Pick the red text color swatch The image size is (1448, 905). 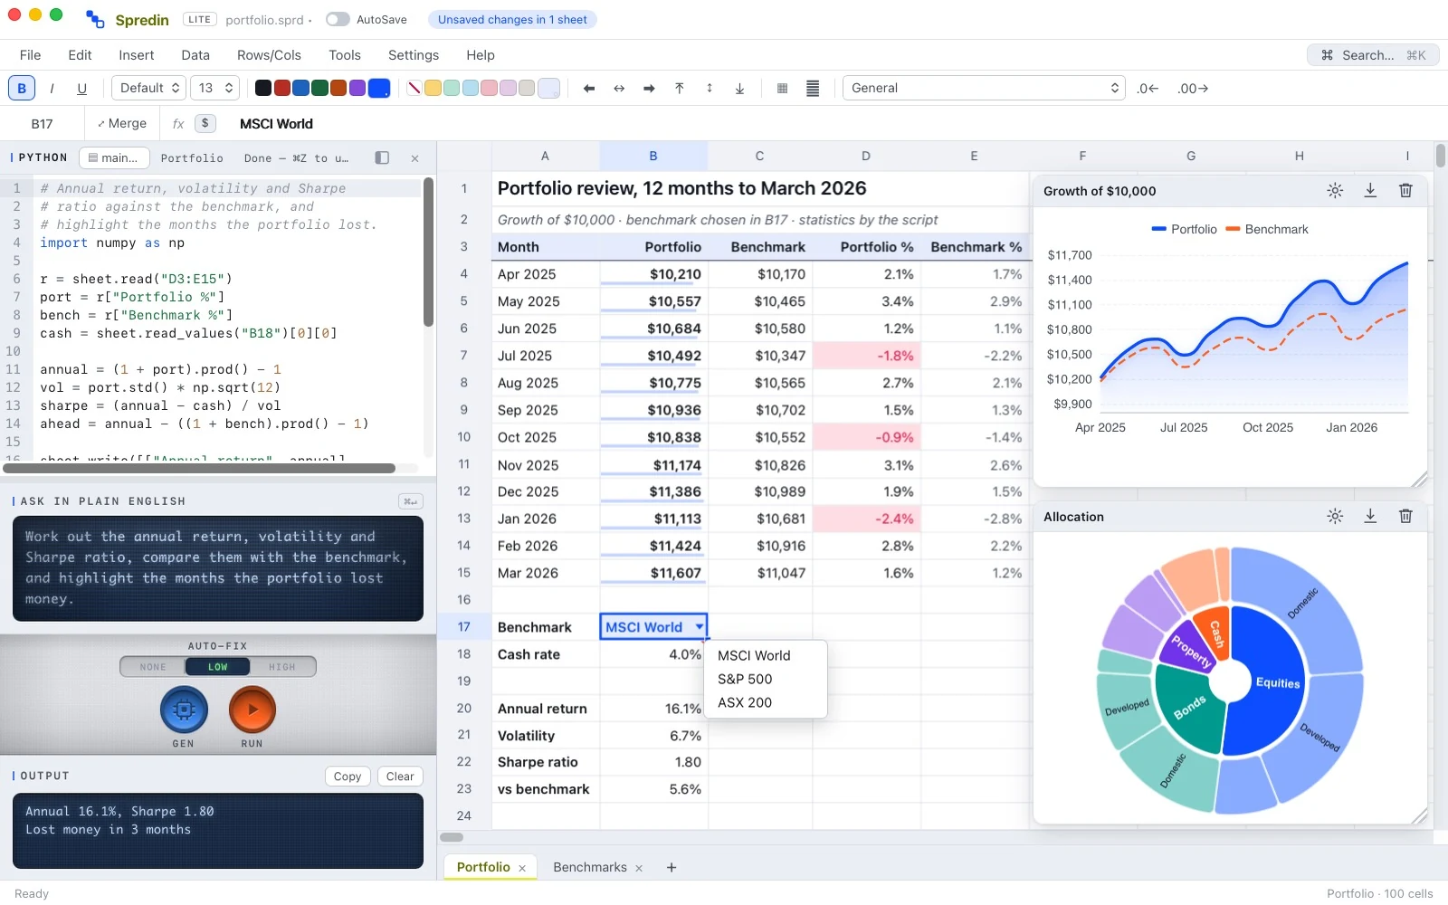coord(282,88)
